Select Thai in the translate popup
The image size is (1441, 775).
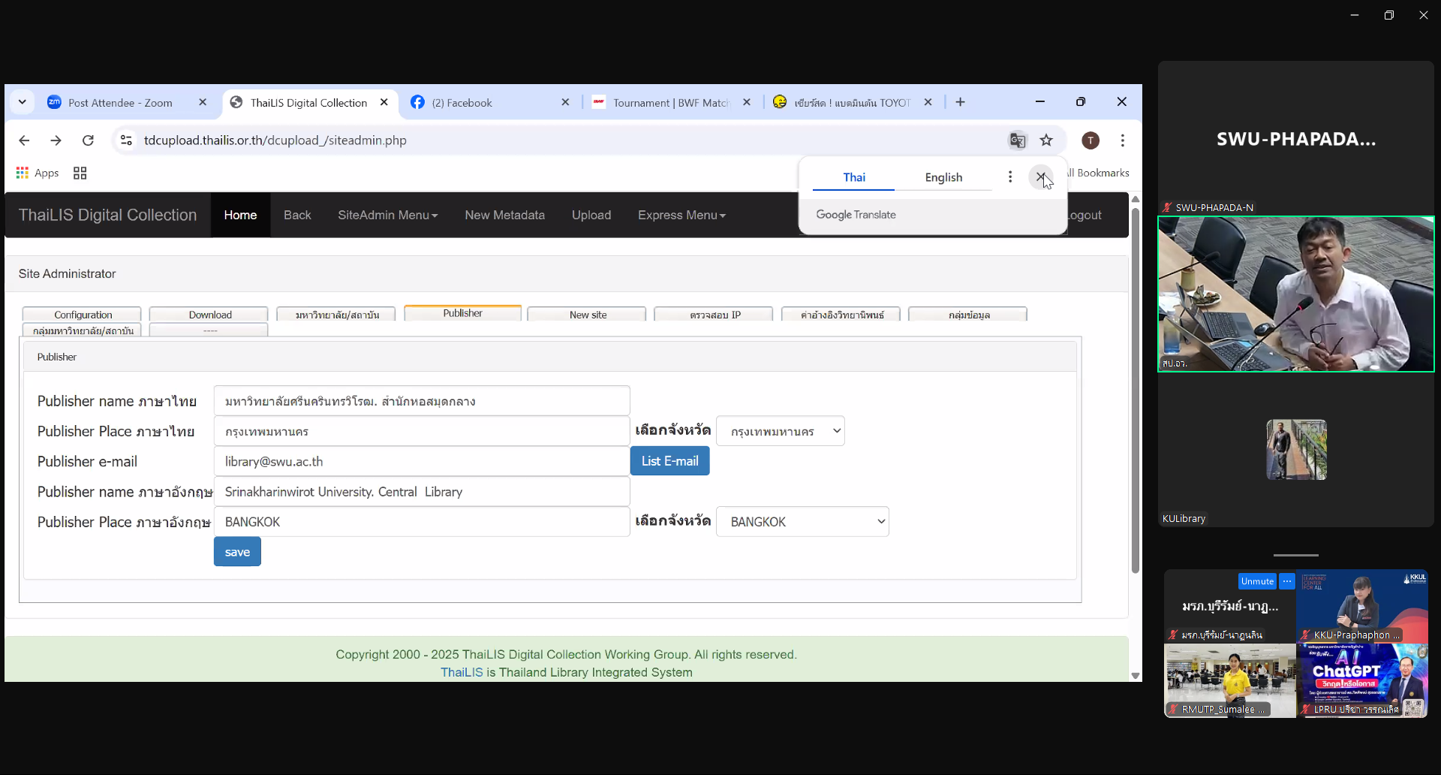854,177
